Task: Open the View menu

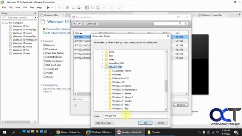Action: tap(18, 8)
